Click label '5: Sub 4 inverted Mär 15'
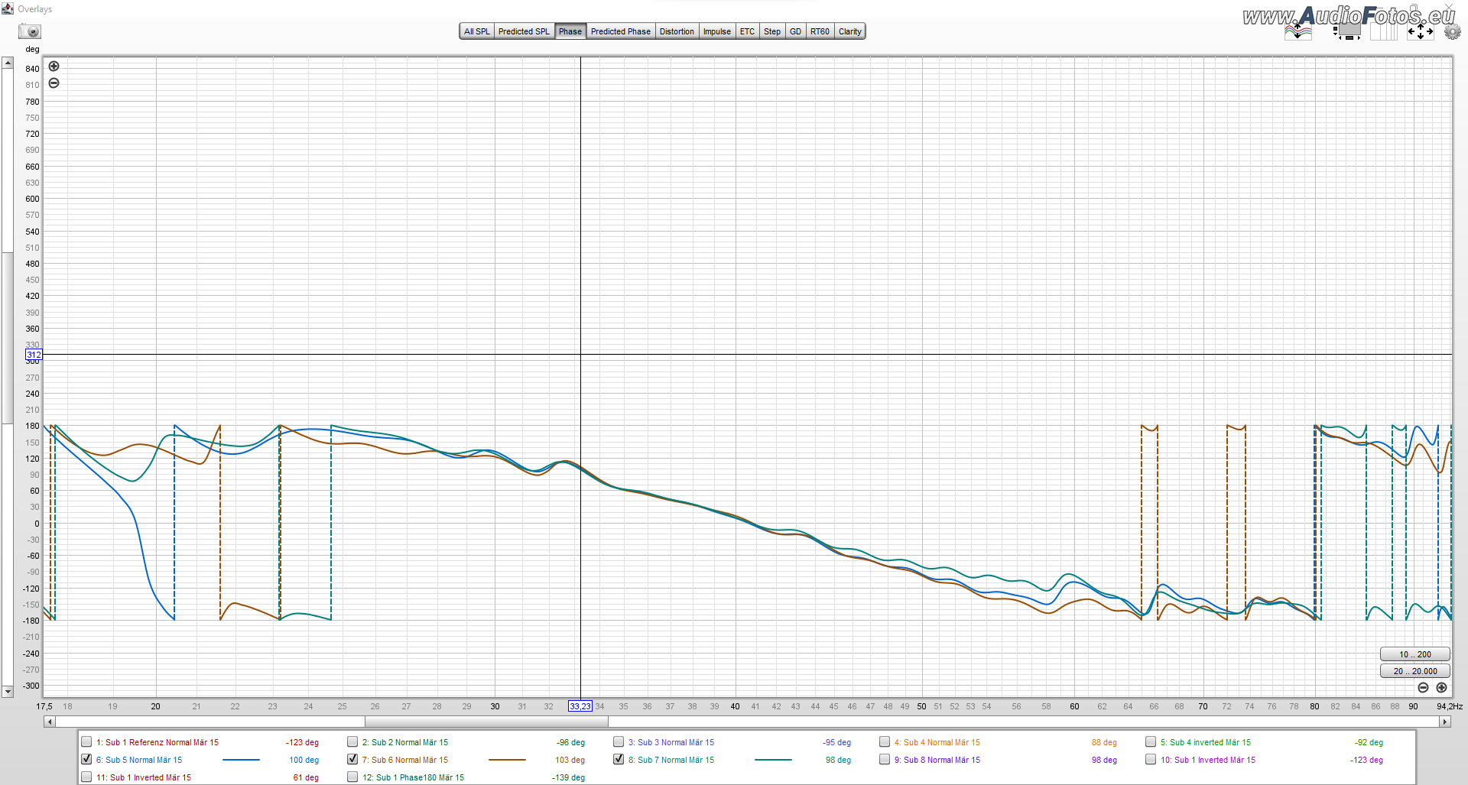Image resolution: width=1468 pixels, height=785 pixels. (x=1206, y=742)
